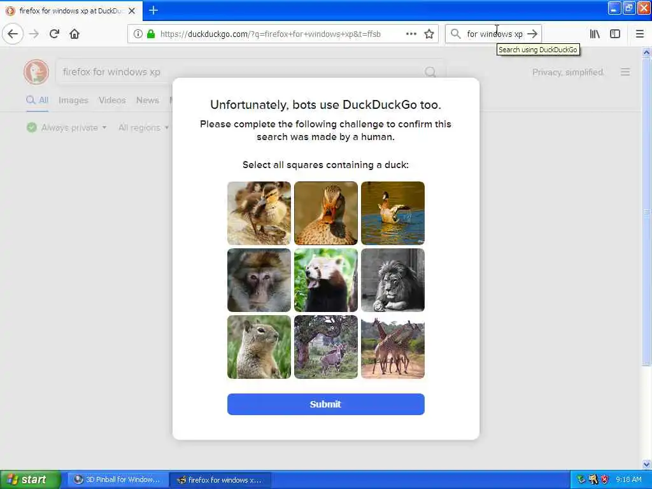This screenshot has width=652, height=489.
Task: Focus the address bar URL
Action: [270, 34]
